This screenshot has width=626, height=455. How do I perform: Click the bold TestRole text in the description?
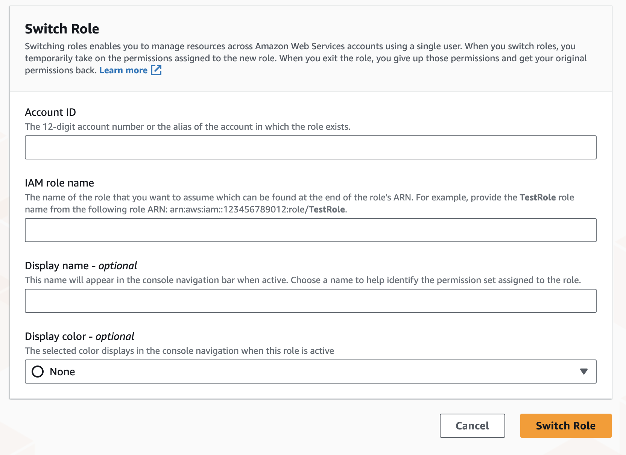[x=537, y=197]
